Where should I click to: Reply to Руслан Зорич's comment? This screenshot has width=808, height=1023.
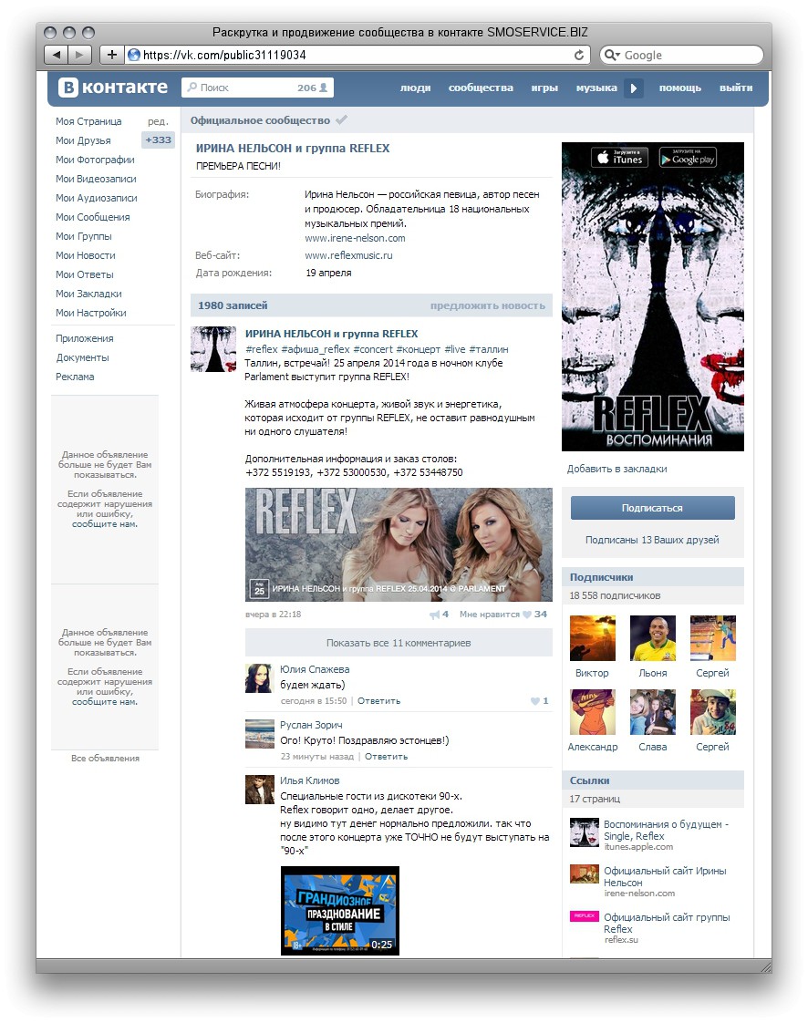point(386,756)
